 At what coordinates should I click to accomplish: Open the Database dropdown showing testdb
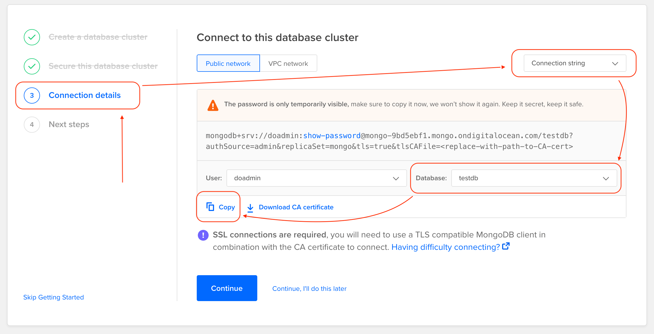534,178
